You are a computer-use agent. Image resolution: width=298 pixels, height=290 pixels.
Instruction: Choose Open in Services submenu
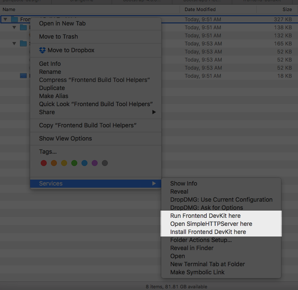[221, 256]
